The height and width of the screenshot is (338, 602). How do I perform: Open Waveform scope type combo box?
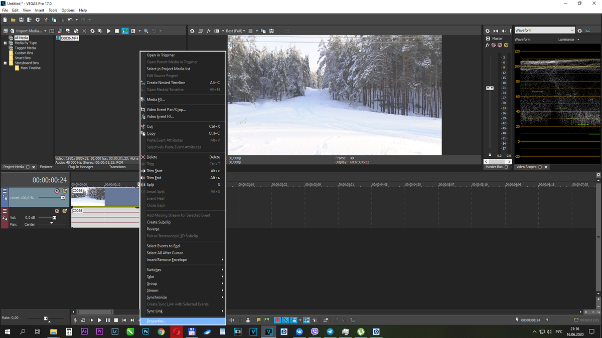click(x=544, y=31)
